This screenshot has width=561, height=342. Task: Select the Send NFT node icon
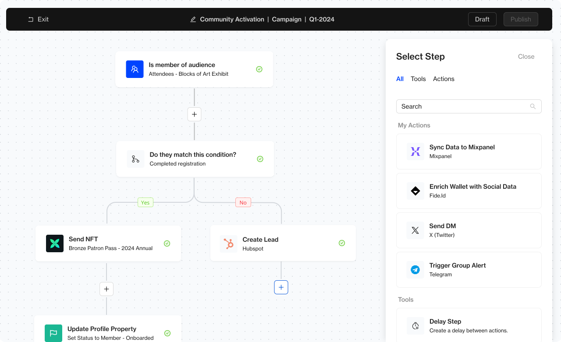55,243
